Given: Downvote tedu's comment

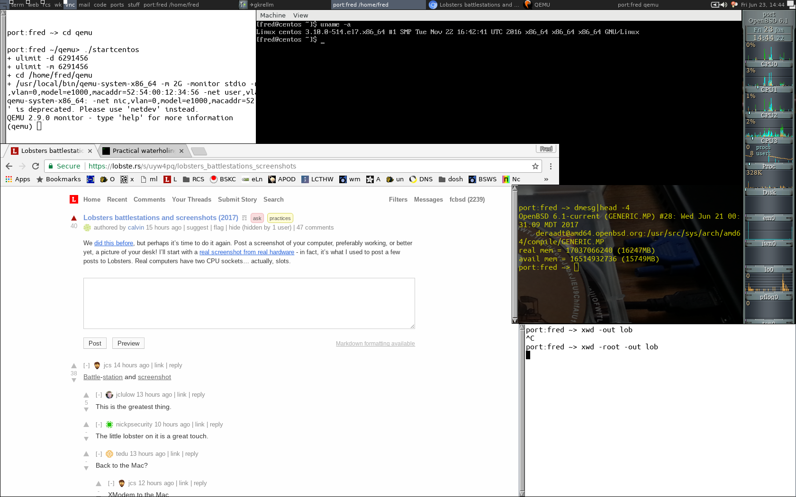Looking at the screenshot, I should pyautogui.click(x=86, y=468).
